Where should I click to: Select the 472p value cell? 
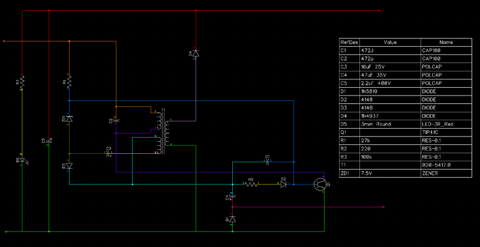[391, 59]
